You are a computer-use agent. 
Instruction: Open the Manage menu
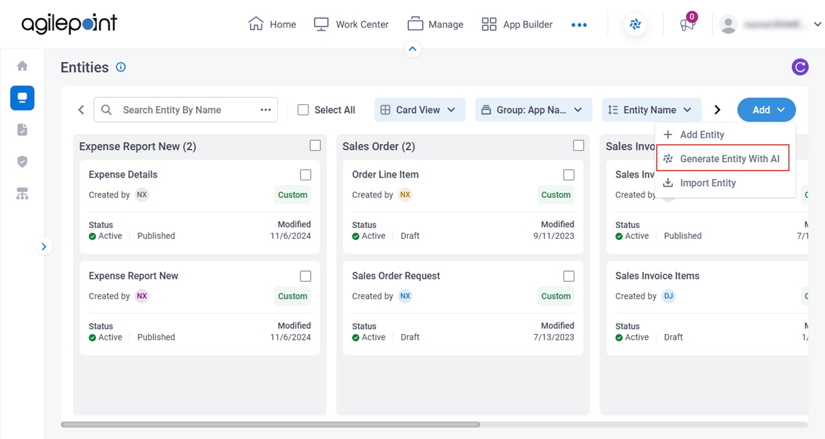pos(435,24)
